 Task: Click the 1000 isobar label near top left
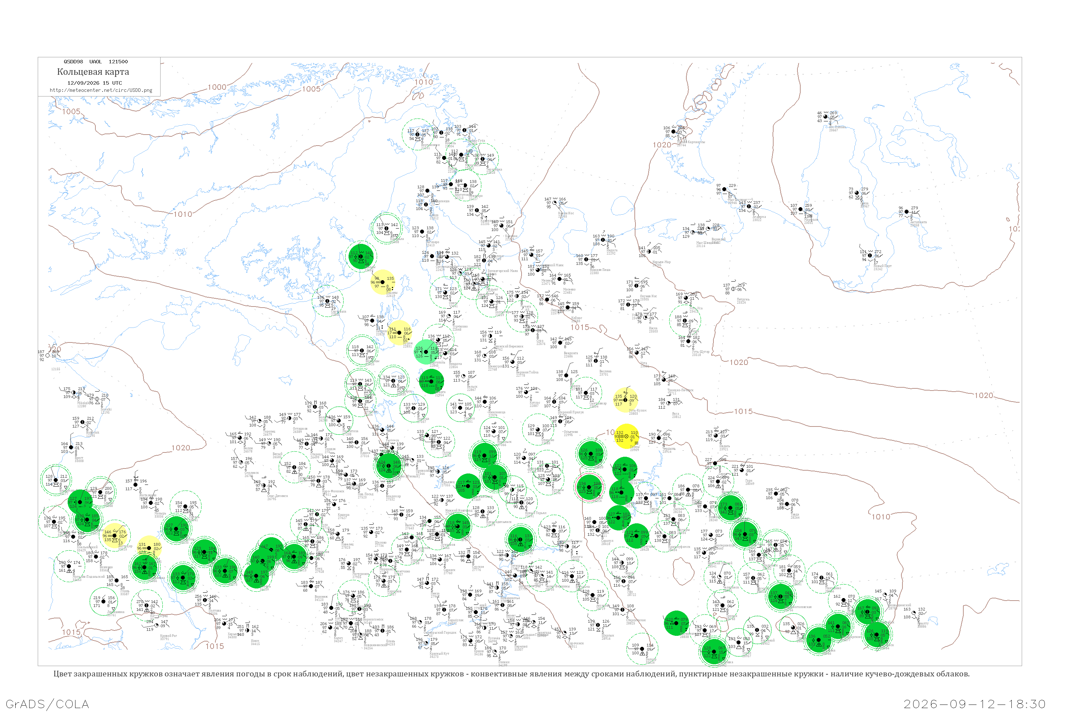[217, 87]
